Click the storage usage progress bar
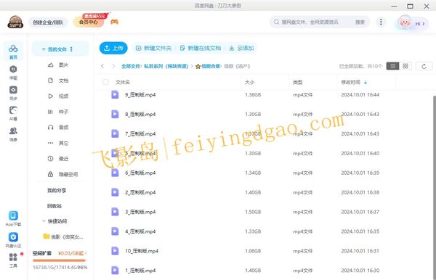Image resolution: width=436 pixels, height=280 pixels. click(59, 260)
